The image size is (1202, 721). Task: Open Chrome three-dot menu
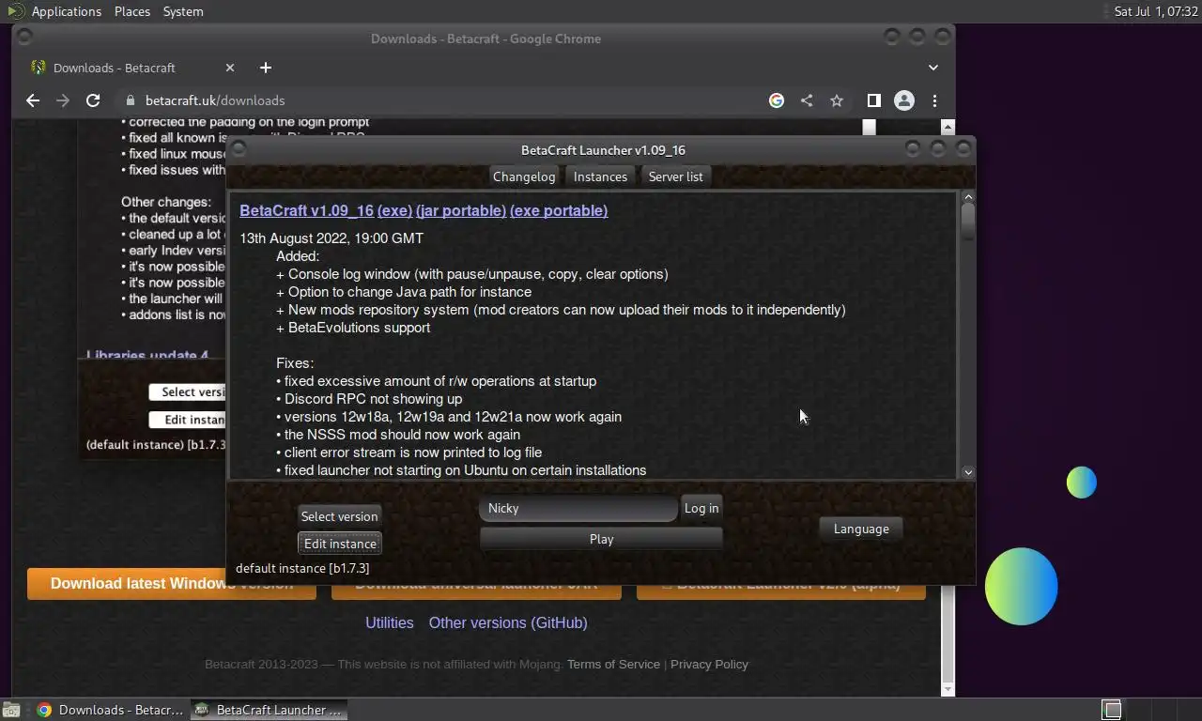pyautogui.click(x=934, y=100)
